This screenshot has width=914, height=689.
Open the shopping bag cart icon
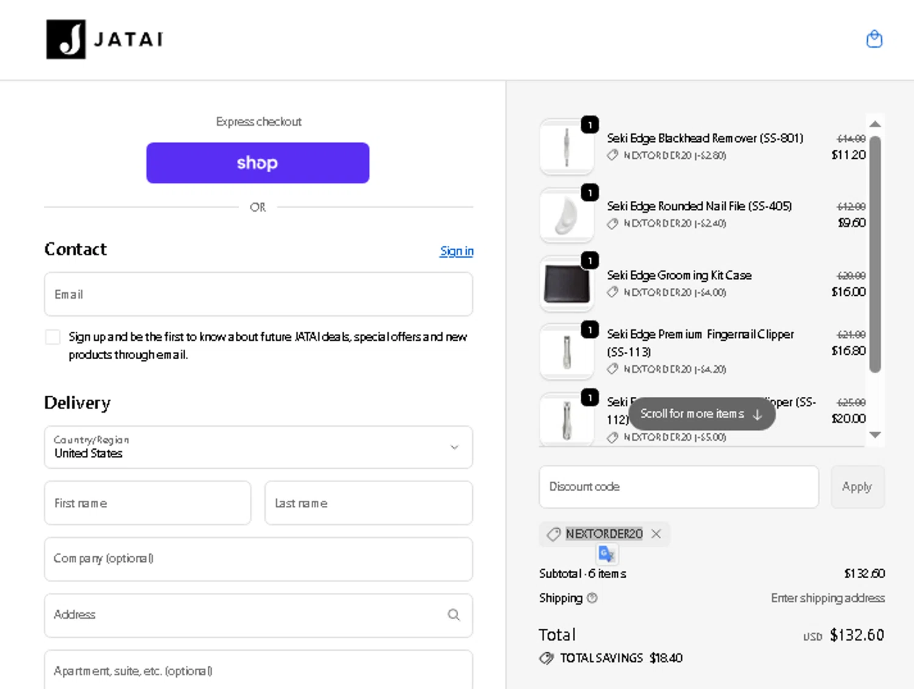[x=874, y=39]
